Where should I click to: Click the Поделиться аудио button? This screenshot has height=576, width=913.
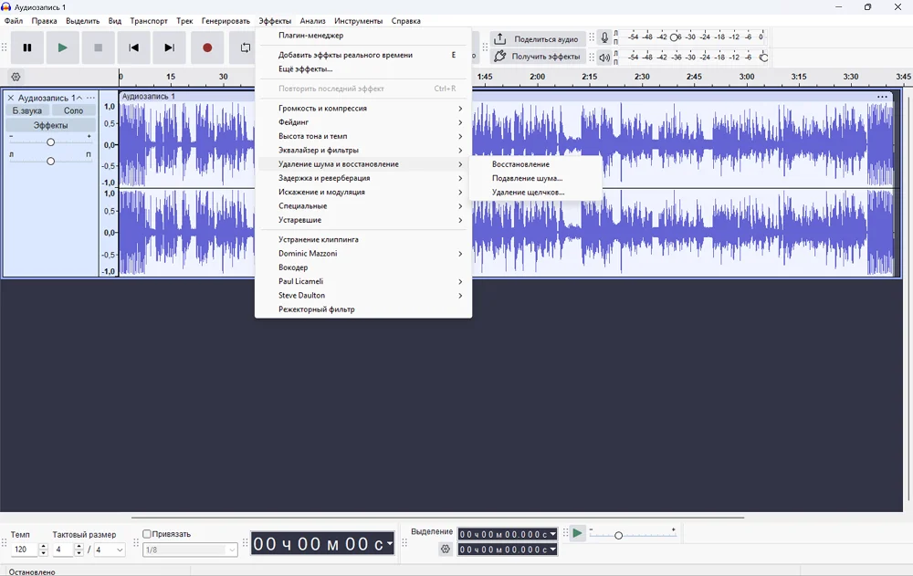point(537,39)
